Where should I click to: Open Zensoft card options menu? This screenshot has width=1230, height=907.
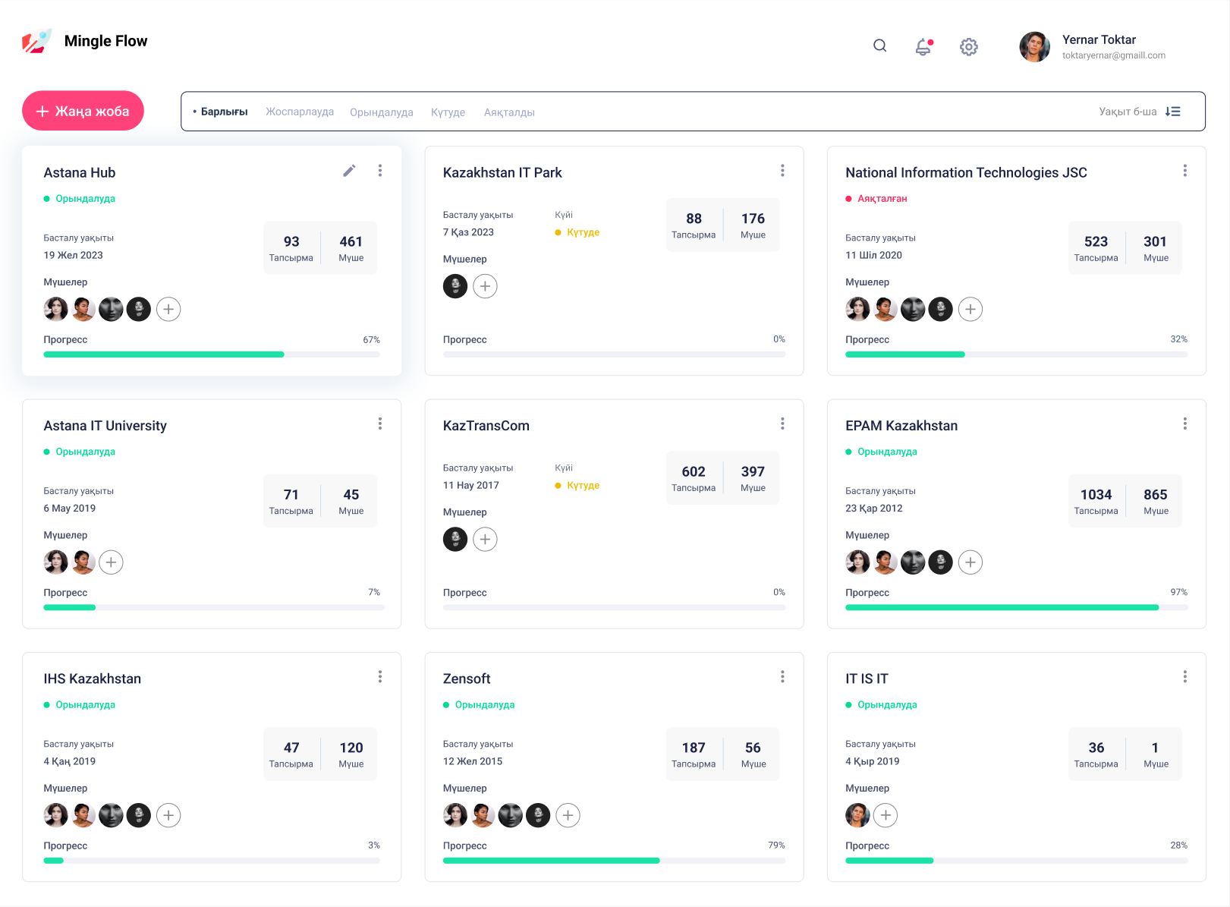coord(782,676)
